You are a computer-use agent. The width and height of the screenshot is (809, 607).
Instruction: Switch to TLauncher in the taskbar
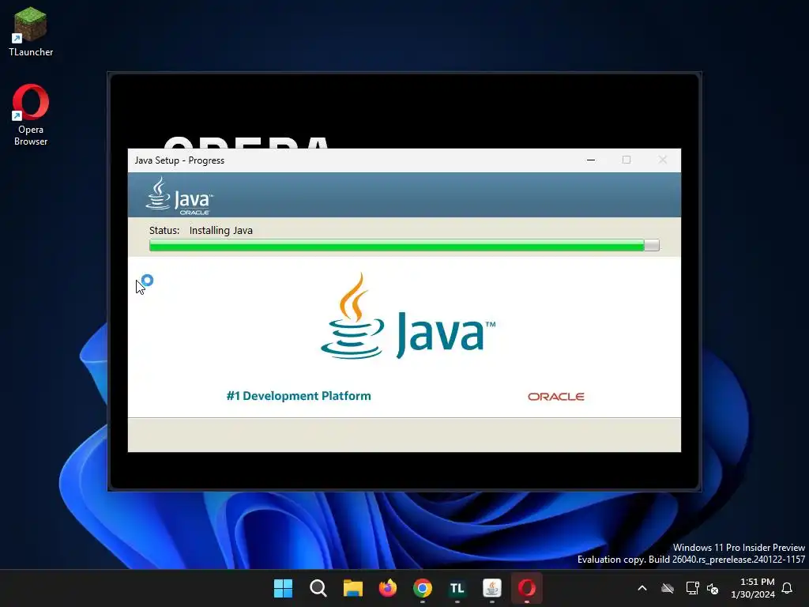coord(457,588)
